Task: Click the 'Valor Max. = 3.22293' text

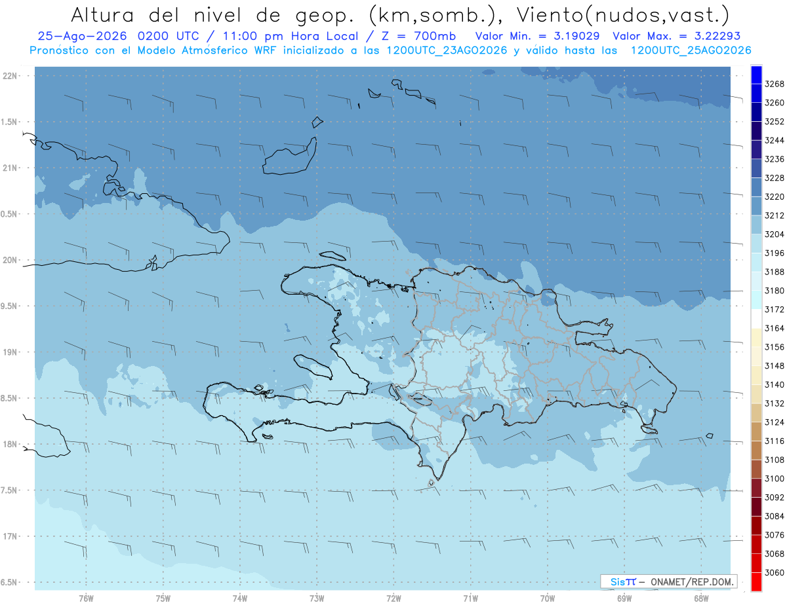Action: pos(677,37)
